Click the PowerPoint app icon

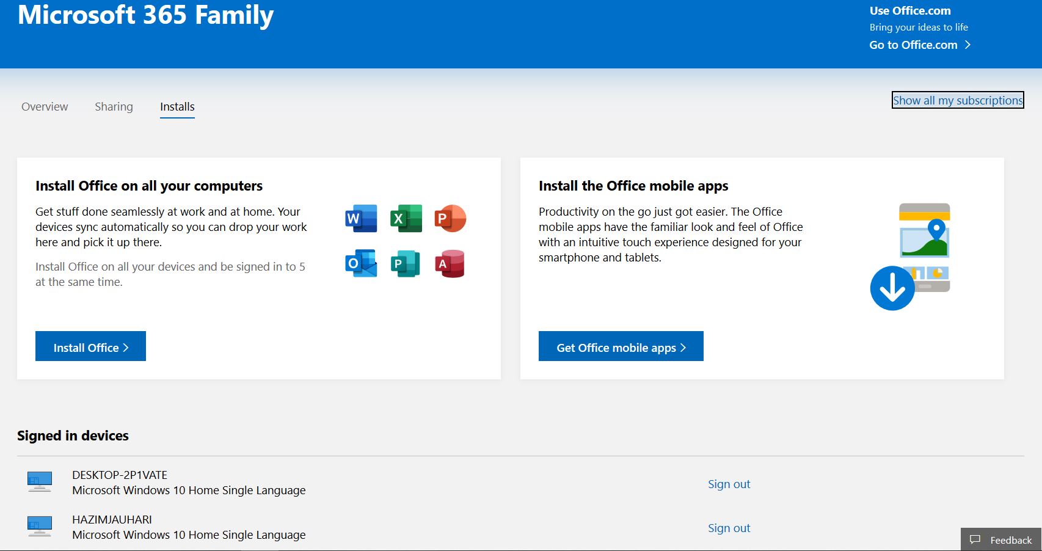[x=450, y=218]
